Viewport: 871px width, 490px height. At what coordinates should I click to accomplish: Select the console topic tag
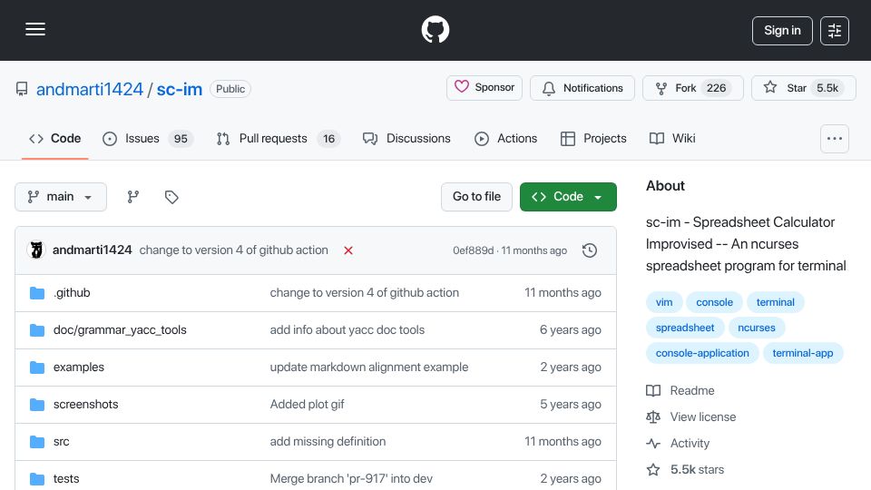tap(714, 302)
